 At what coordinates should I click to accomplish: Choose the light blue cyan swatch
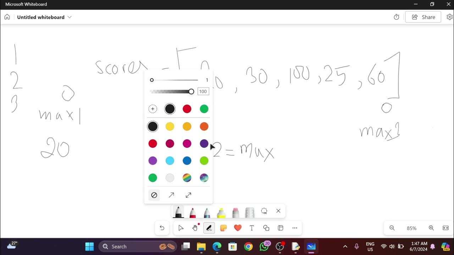pos(170,160)
